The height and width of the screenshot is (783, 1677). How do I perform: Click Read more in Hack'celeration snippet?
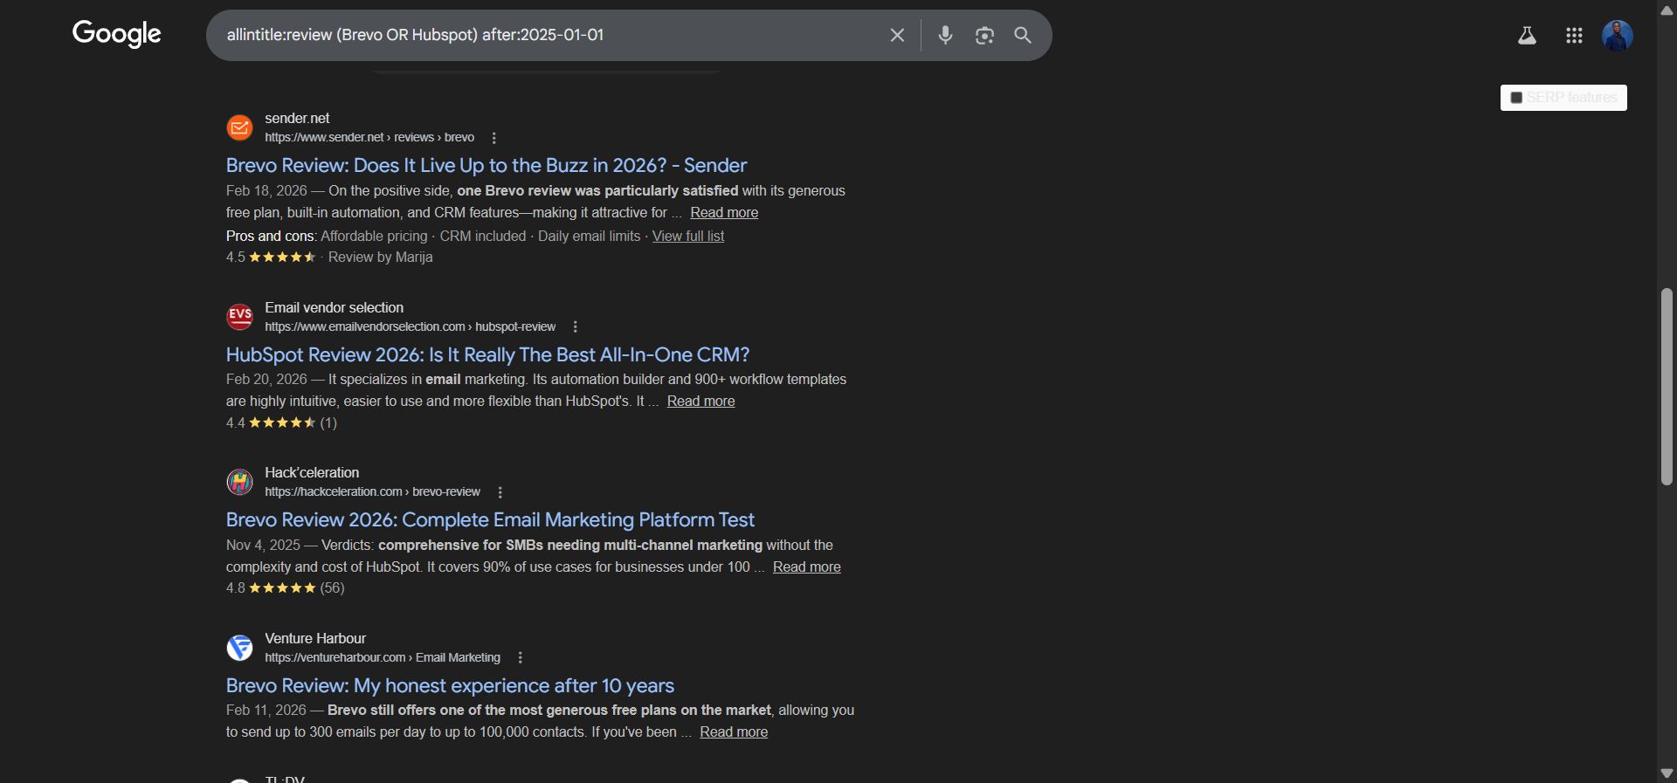[x=806, y=567]
